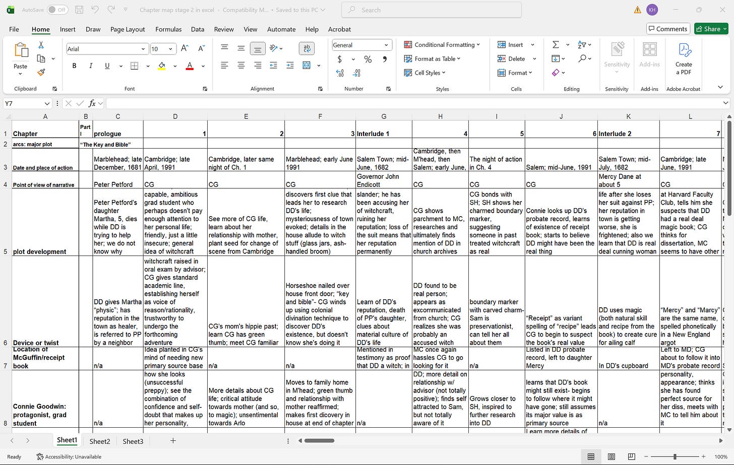Open the File menu
Viewport: 734px width, 465px height.
[x=14, y=29]
